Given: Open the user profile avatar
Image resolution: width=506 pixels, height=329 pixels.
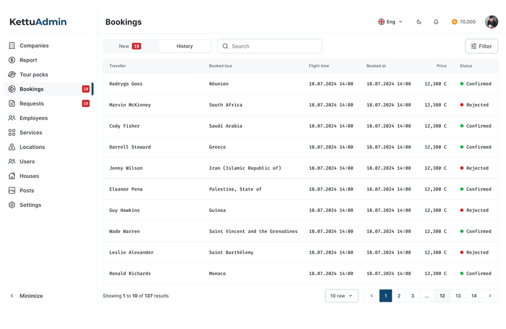Looking at the screenshot, I should (x=491, y=22).
